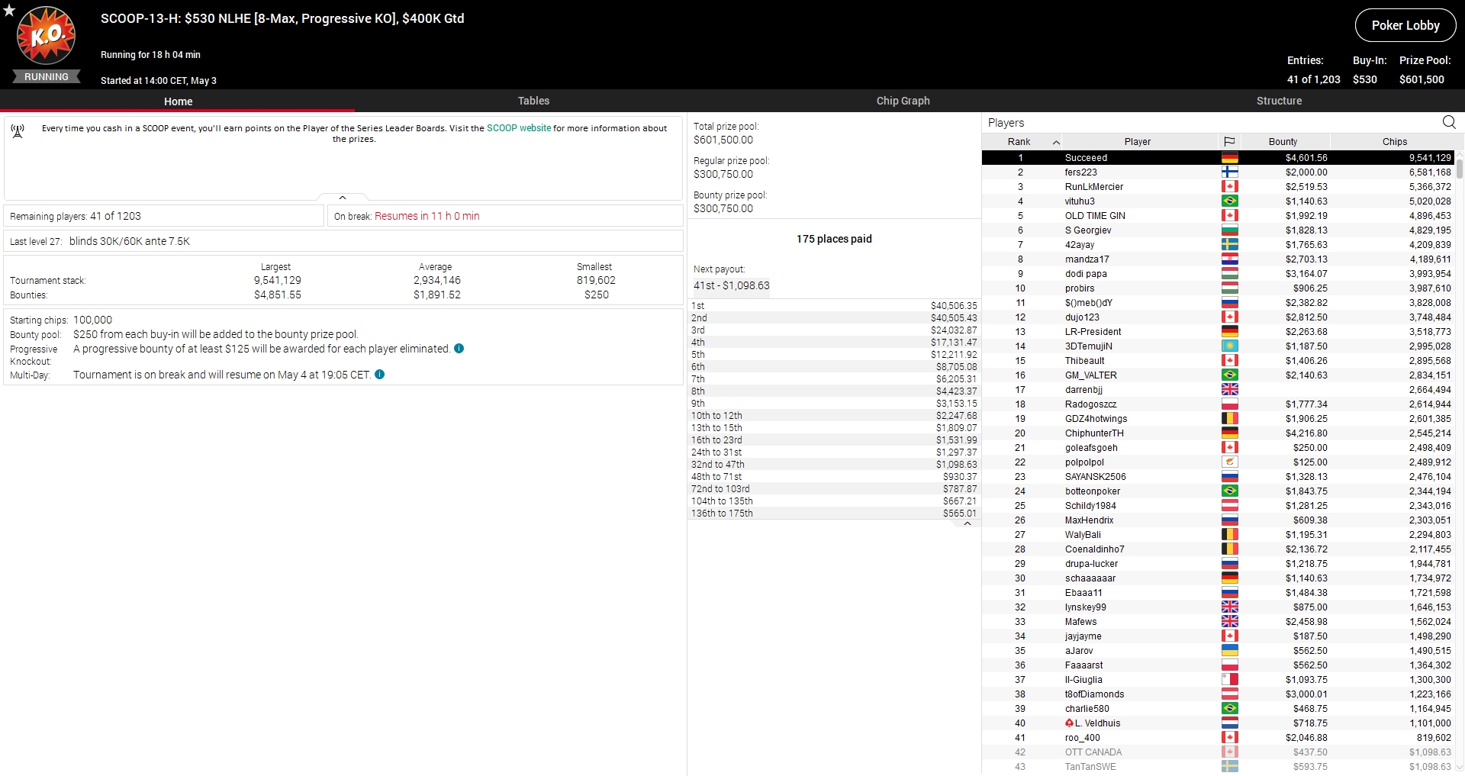Click the broadcast announcement icon
This screenshot has height=776, width=1465.
tap(18, 130)
